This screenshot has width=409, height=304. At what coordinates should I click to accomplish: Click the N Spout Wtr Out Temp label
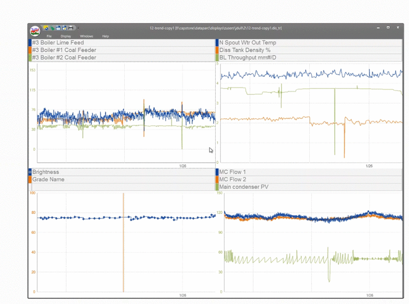point(247,43)
